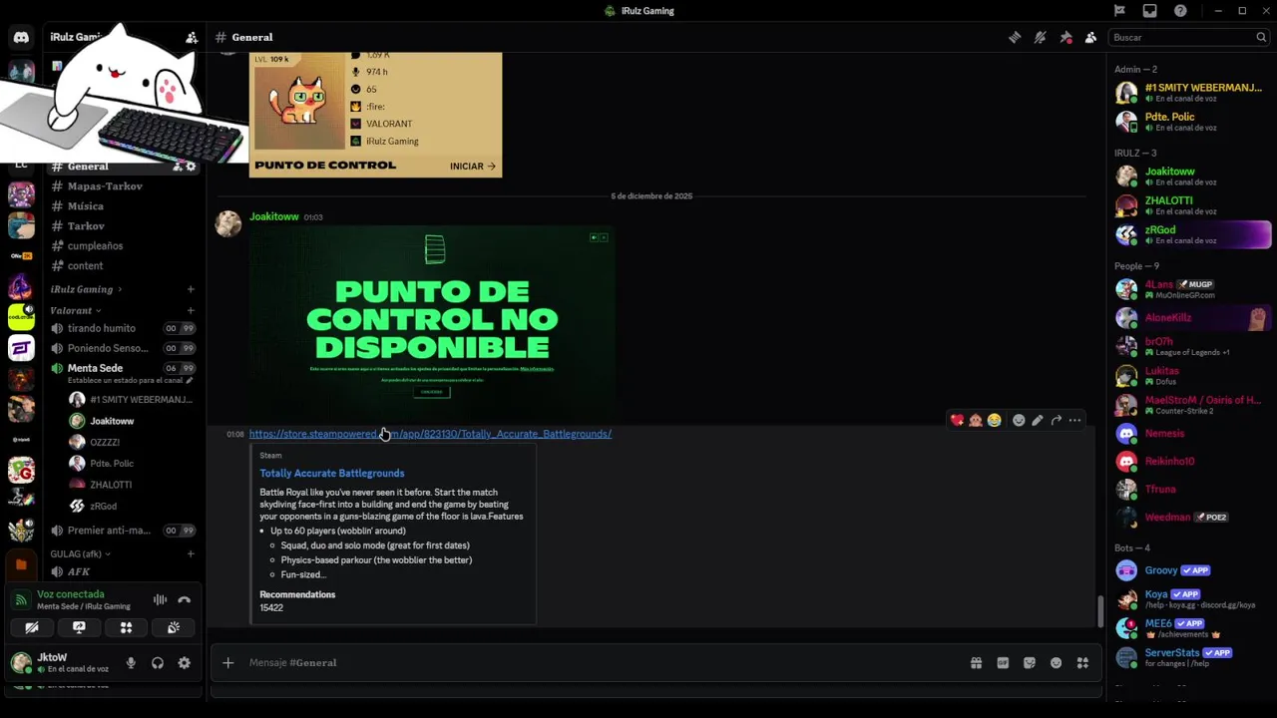Image resolution: width=1277 pixels, height=718 pixels.
Task: Open apps launcher in message bar
Action: pyautogui.click(x=1082, y=663)
